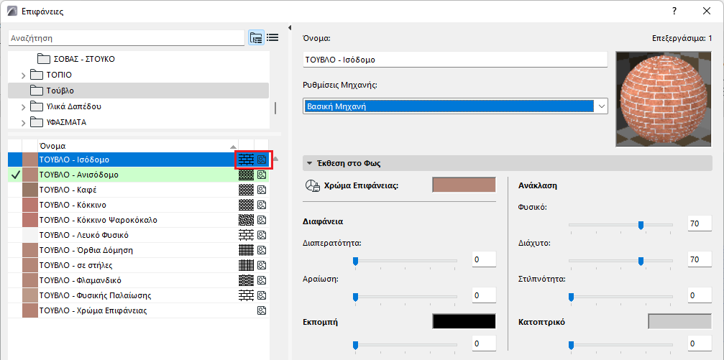The height and width of the screenshot is (360, 724).
Task: Click hatch icon of ΤΟΥΒΛΟ - Φυσικής Παλαίωσης
Action: (x=246, y=295)
